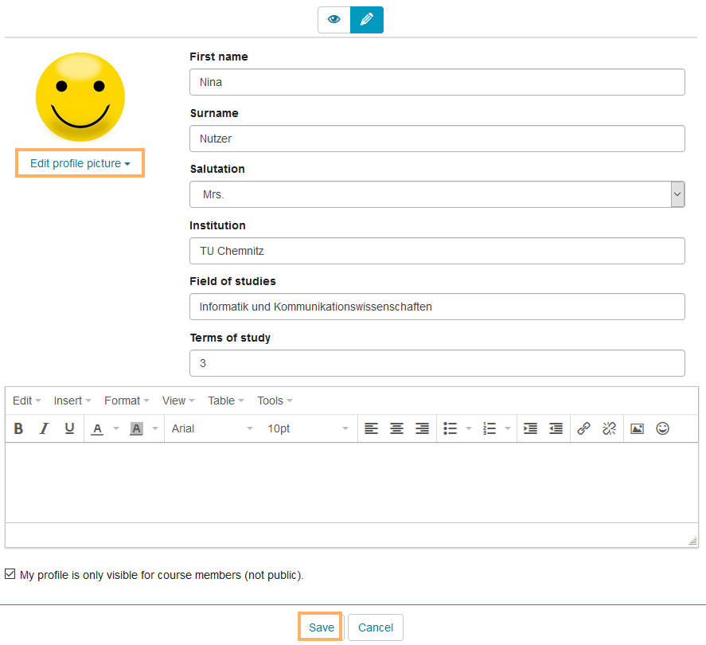Apply underline formatting in editor

(x=70, y=428)
